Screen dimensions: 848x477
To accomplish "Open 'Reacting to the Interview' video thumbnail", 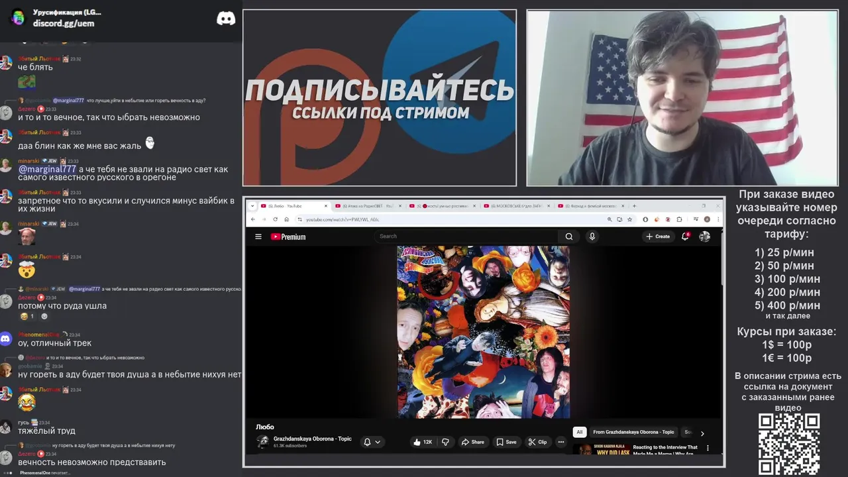I will click(601, 449).
